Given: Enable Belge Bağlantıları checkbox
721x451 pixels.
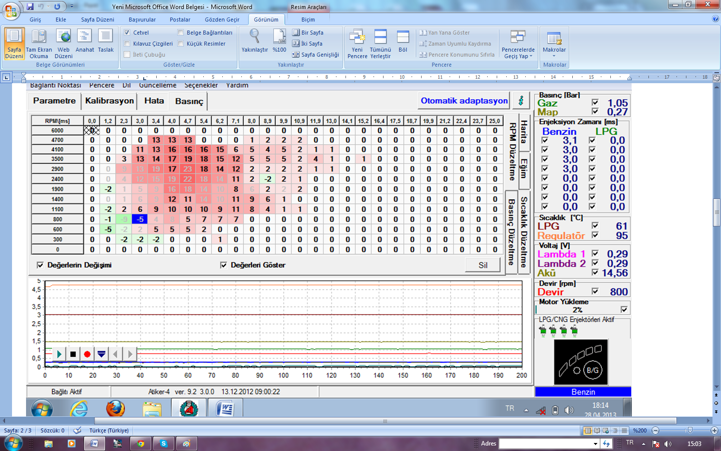Looking at the screenshot, I should click(x=181, y=33).
